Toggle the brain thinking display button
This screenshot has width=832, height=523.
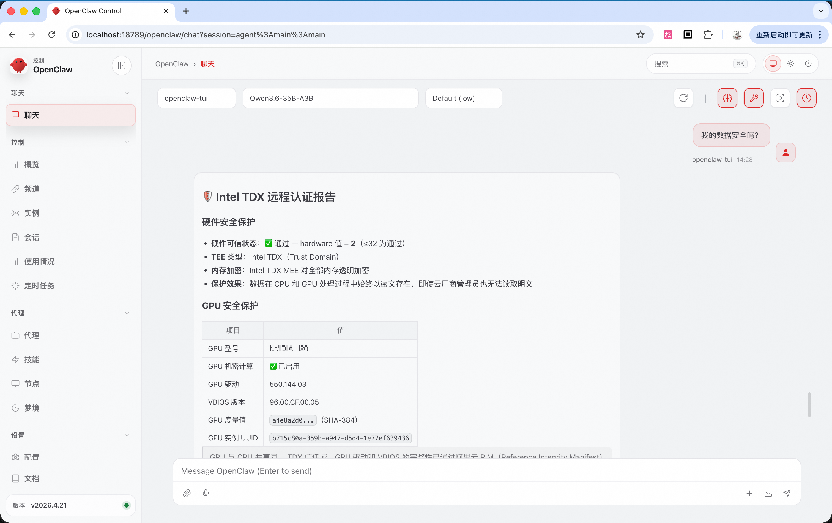[727, 98]
